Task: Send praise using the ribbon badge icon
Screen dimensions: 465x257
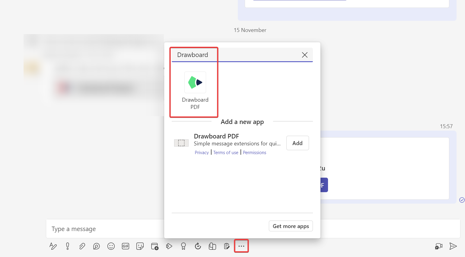Action: 183,246
